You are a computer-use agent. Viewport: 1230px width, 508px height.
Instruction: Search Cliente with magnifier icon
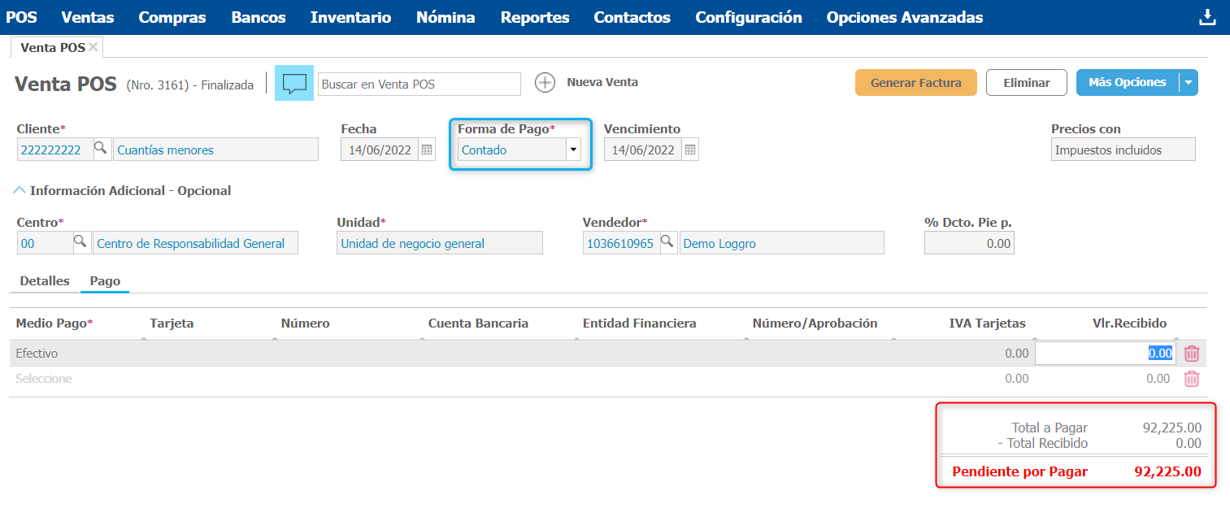click(100, 150)
